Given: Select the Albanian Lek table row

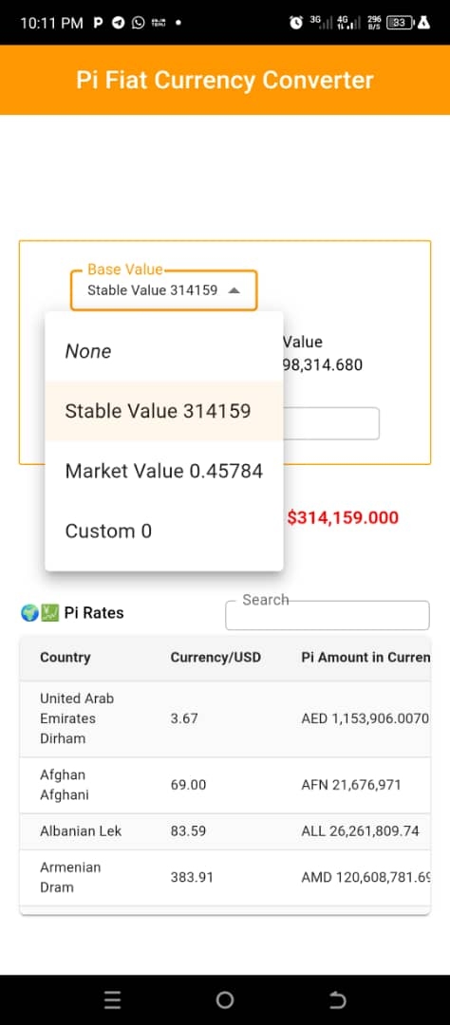Looking at the screenshot, I should [x=225, y=831].
